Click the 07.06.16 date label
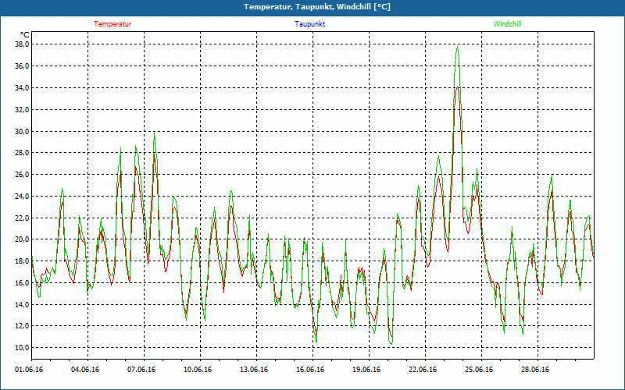Screen dimensions: 625x390 coord(141,370)
